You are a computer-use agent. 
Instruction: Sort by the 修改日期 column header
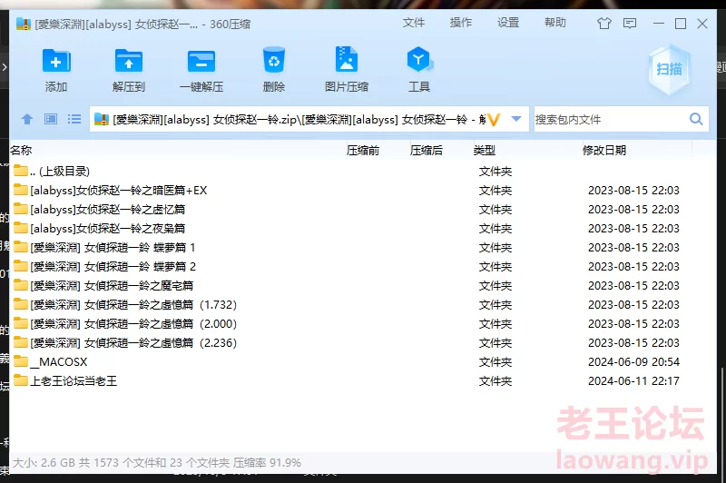604,150
